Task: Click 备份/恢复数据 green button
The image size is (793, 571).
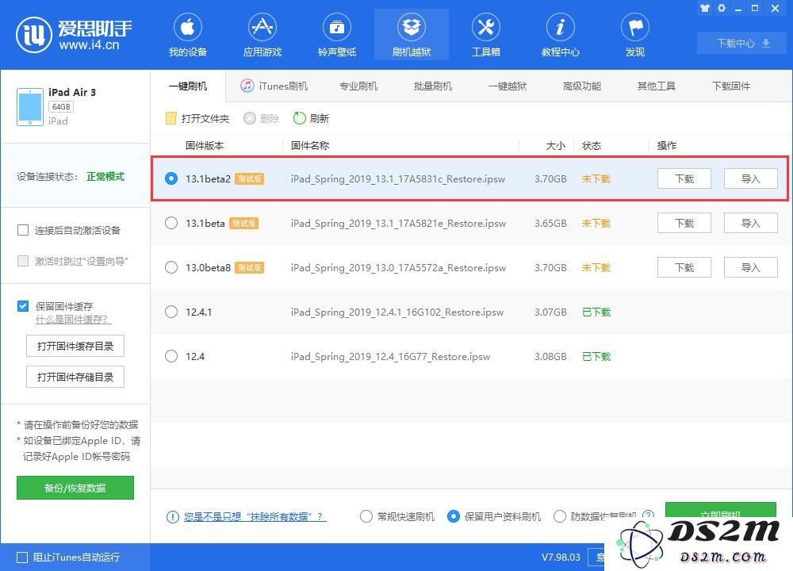Action: pyautogui.click(x=75, y=488)
